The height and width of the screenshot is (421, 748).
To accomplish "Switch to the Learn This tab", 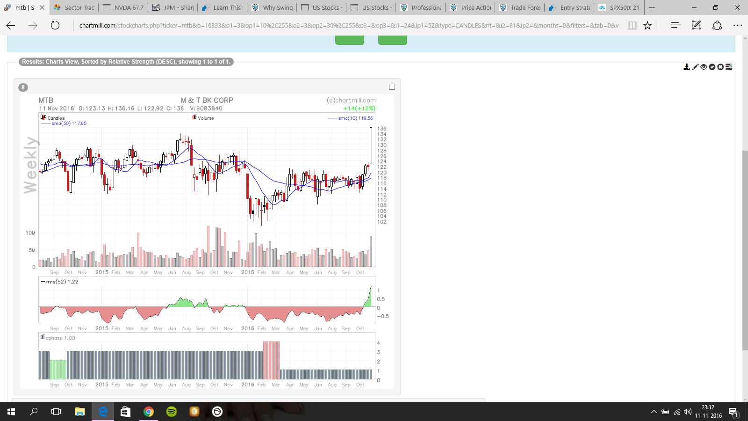I will [223, 7].
